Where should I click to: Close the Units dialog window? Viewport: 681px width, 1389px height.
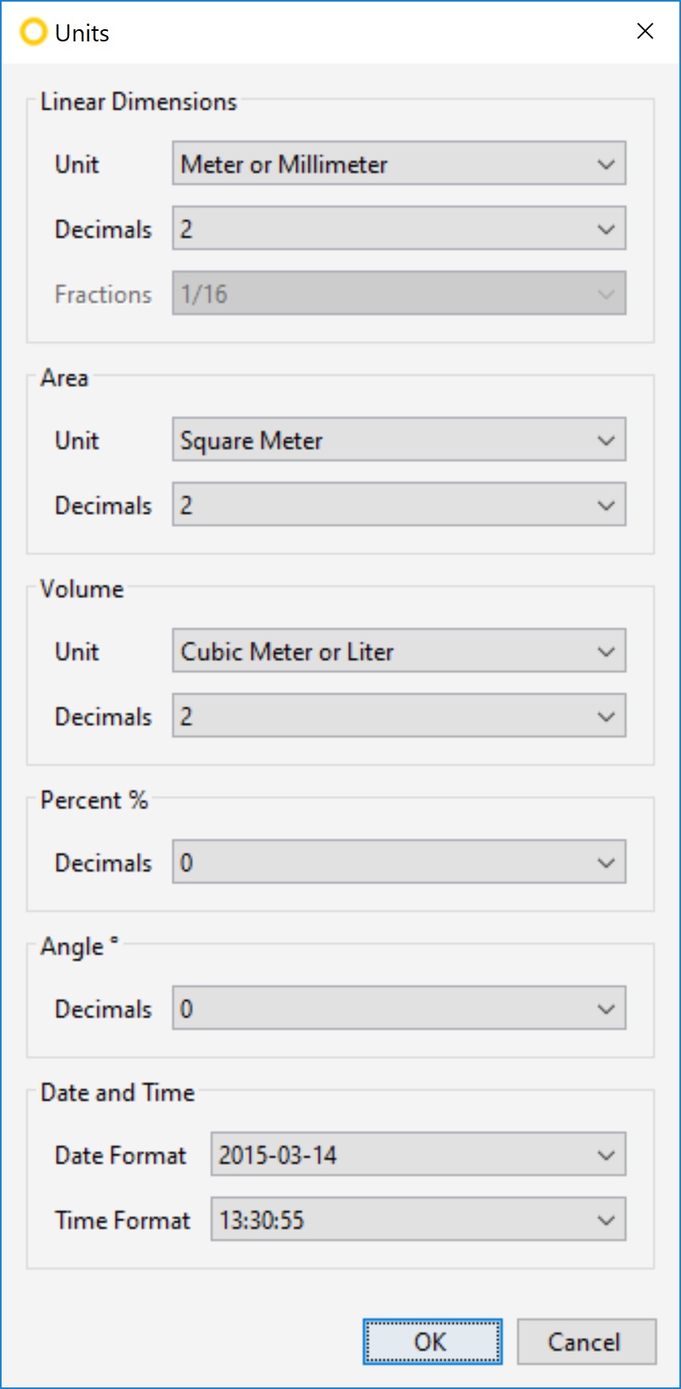coord(645,32)
